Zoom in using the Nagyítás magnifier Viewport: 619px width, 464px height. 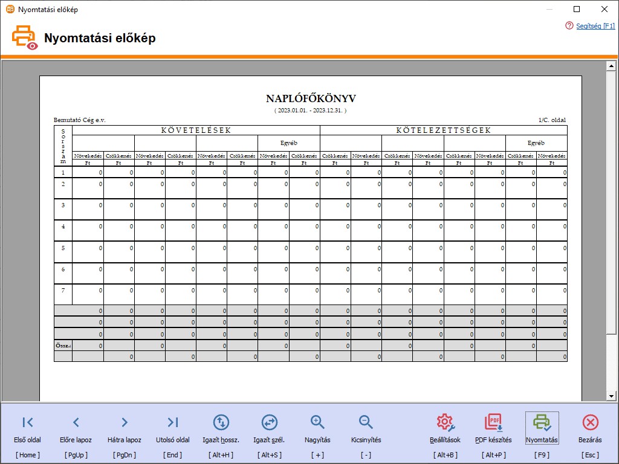point(317,422)
